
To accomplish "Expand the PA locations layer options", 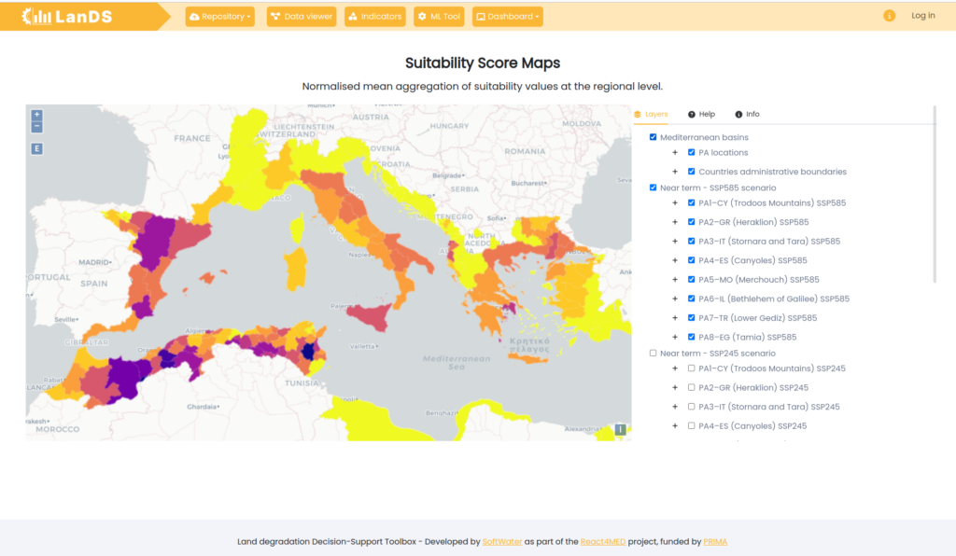I will coord(675,153).
